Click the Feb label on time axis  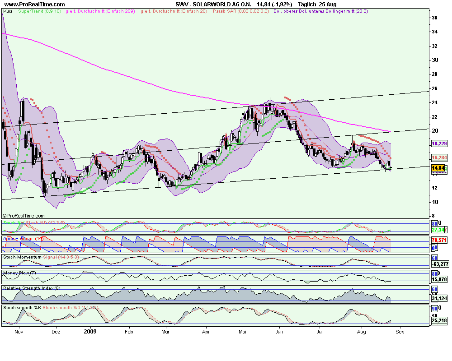129,332
